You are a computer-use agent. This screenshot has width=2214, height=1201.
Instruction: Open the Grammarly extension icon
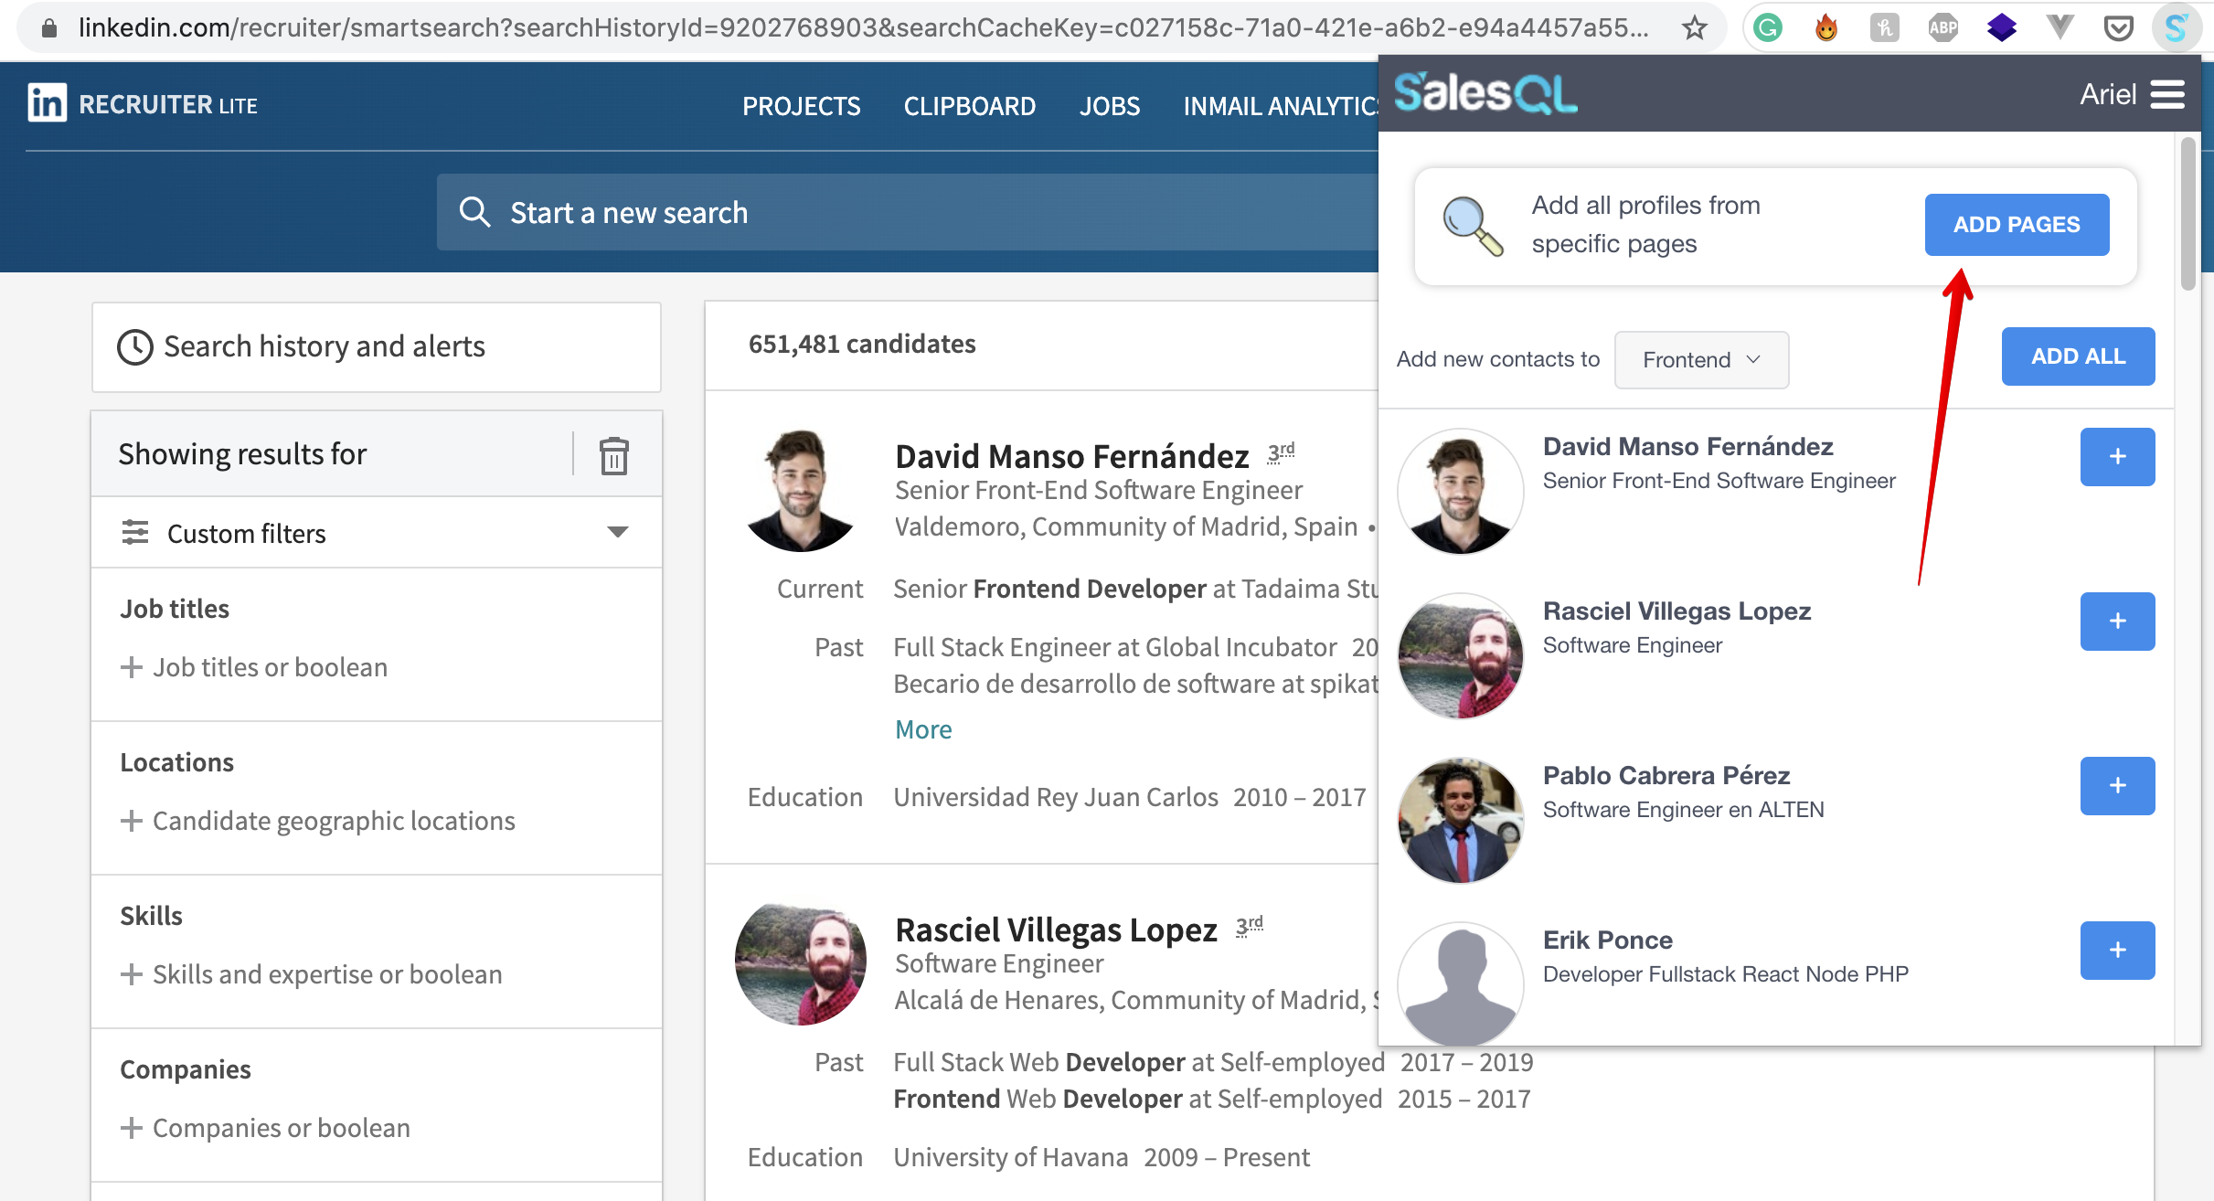1768,28
